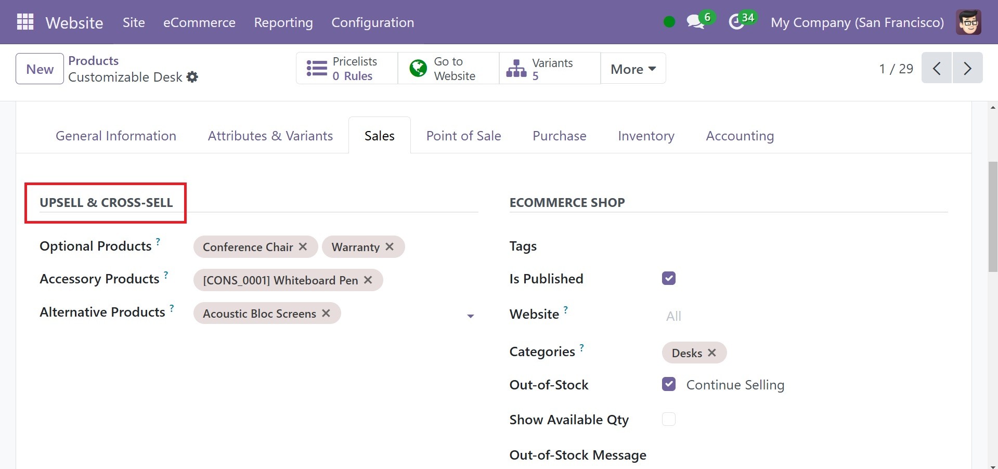Show help tooltip for the Website field
998x469 pixels.
pos(566,310)
